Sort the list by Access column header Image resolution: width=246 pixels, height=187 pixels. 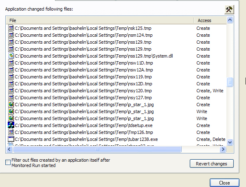(210, 20)
